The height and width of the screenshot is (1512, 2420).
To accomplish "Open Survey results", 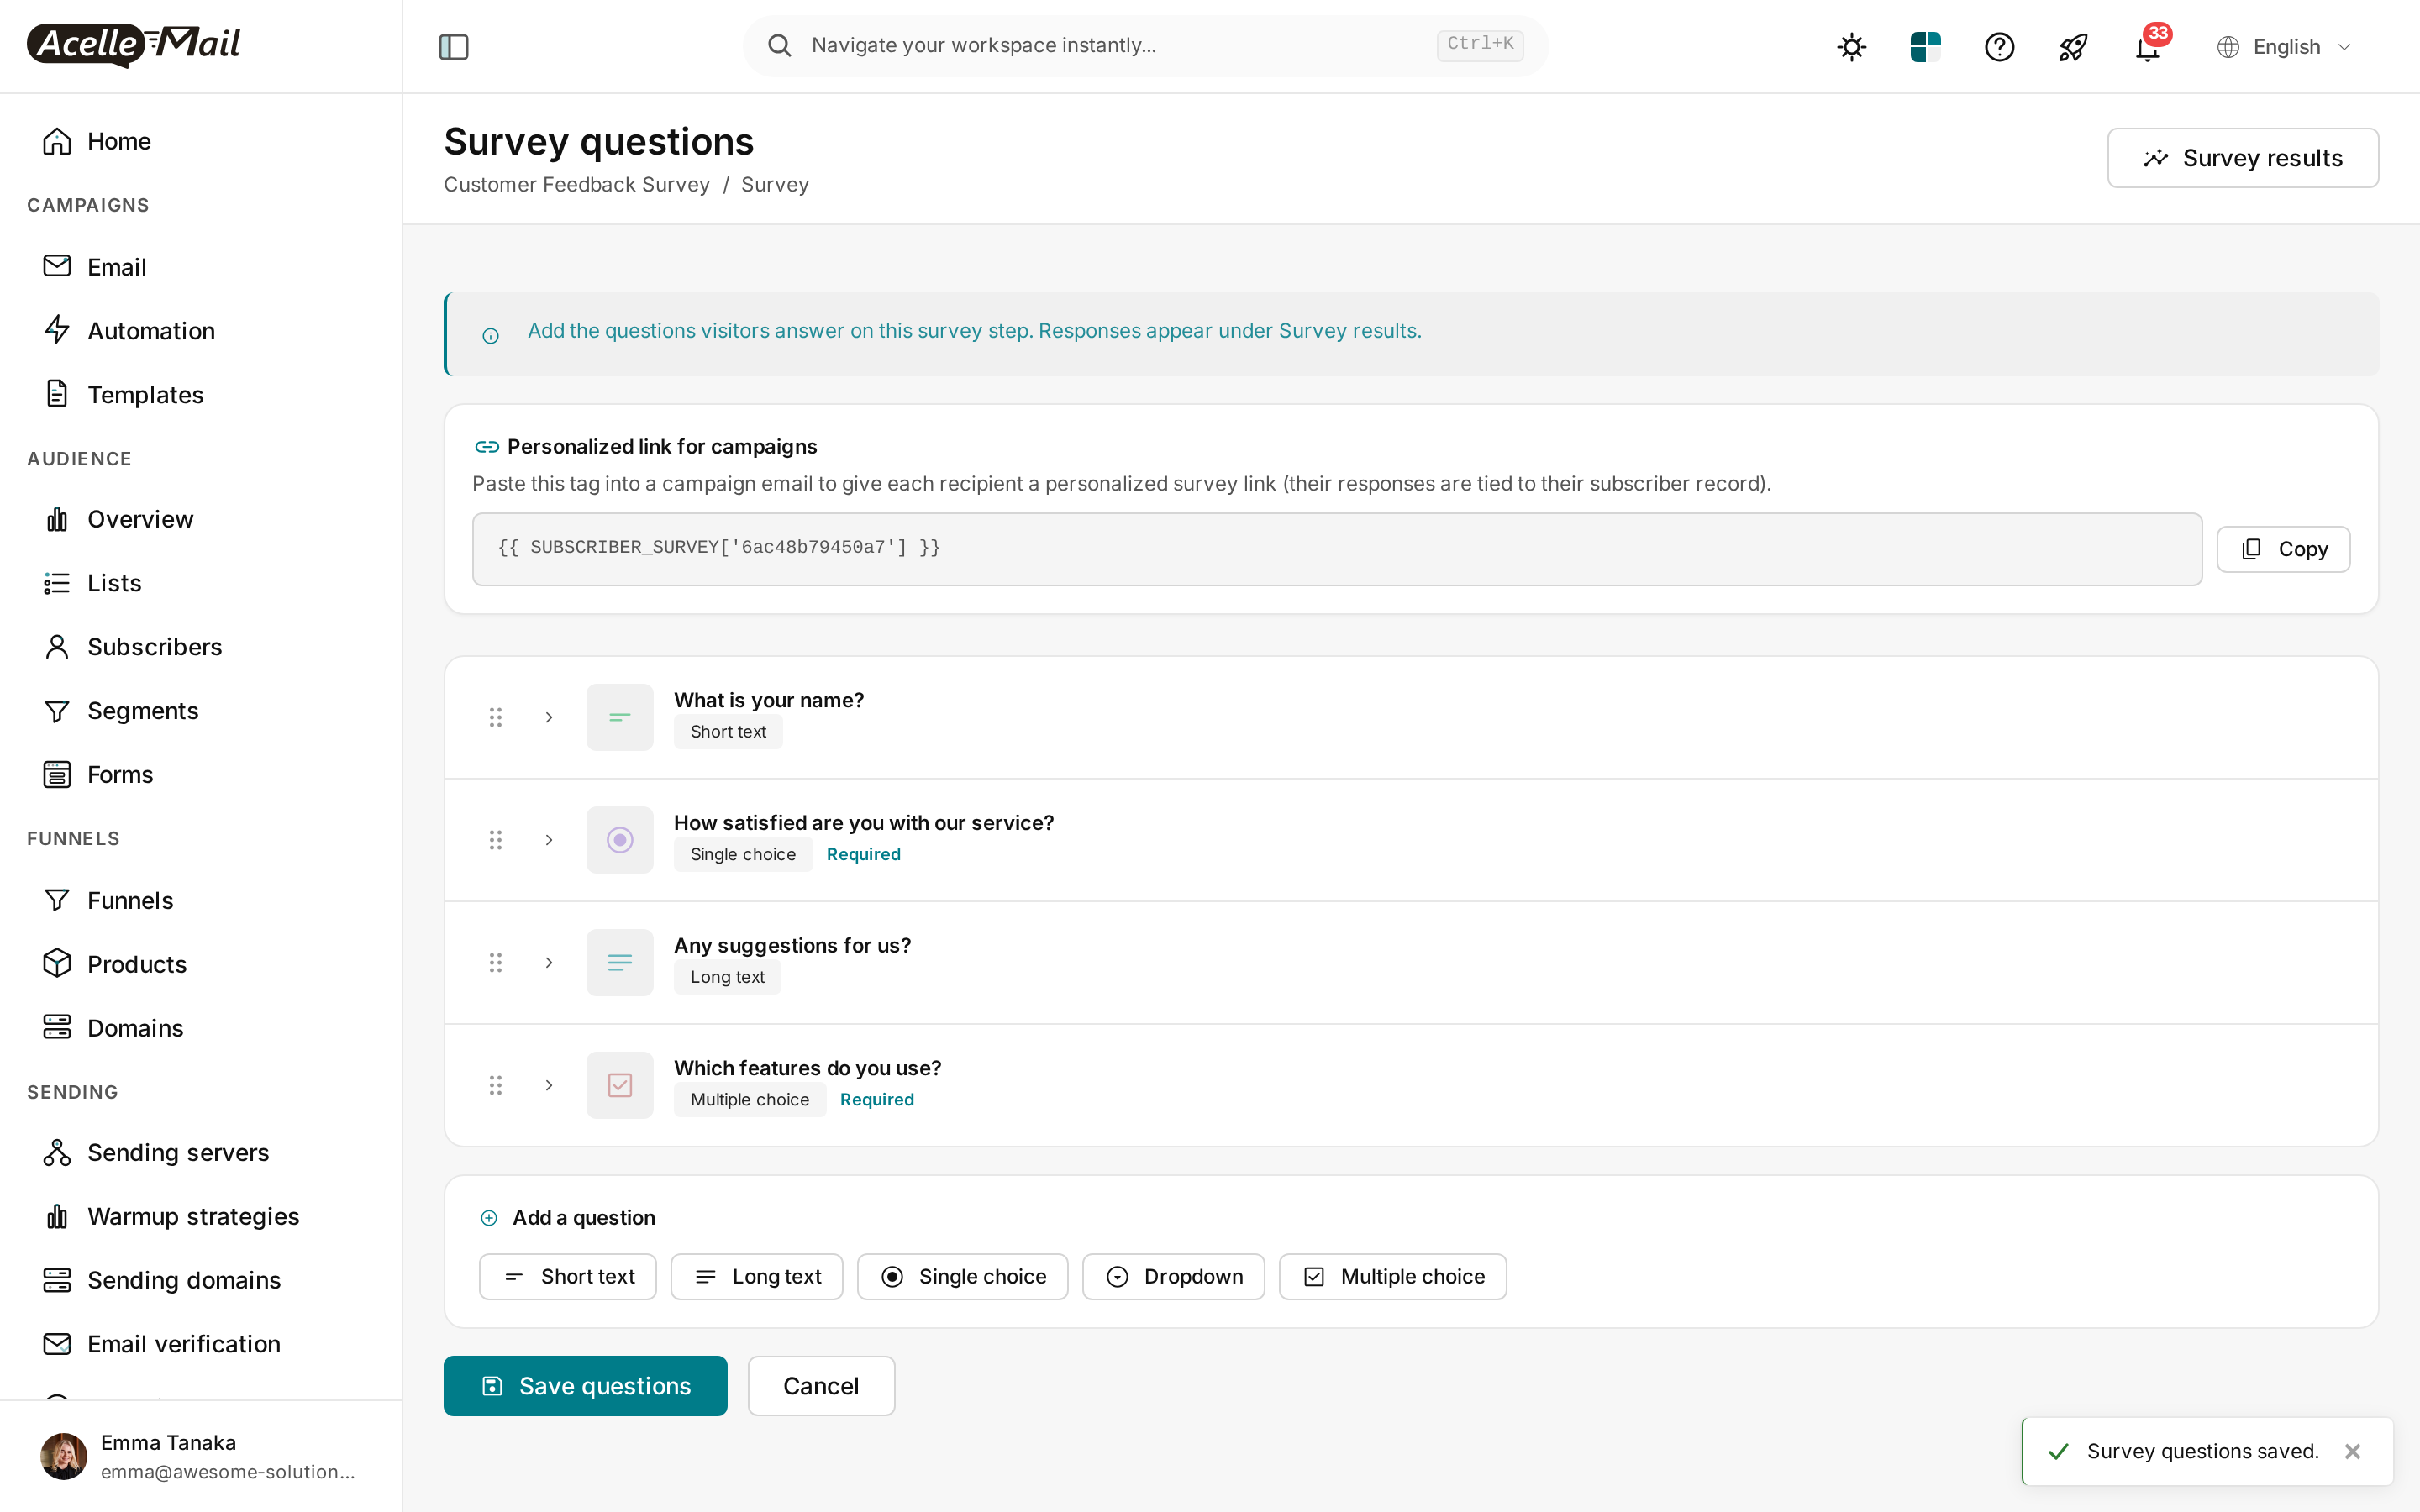I will tap(2242, 158).
